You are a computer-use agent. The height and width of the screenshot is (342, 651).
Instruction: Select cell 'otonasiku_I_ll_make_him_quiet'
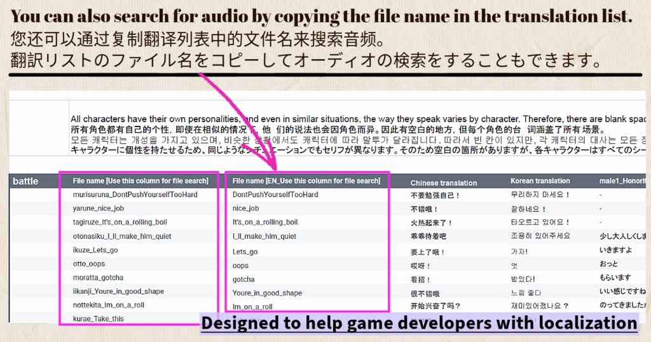tap(122, 236)
